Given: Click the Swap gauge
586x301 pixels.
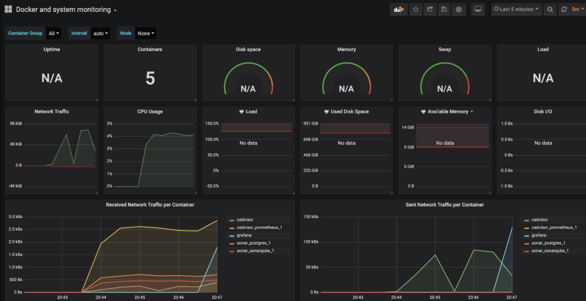Looking at the screenshot, I should tap(444, 78).
